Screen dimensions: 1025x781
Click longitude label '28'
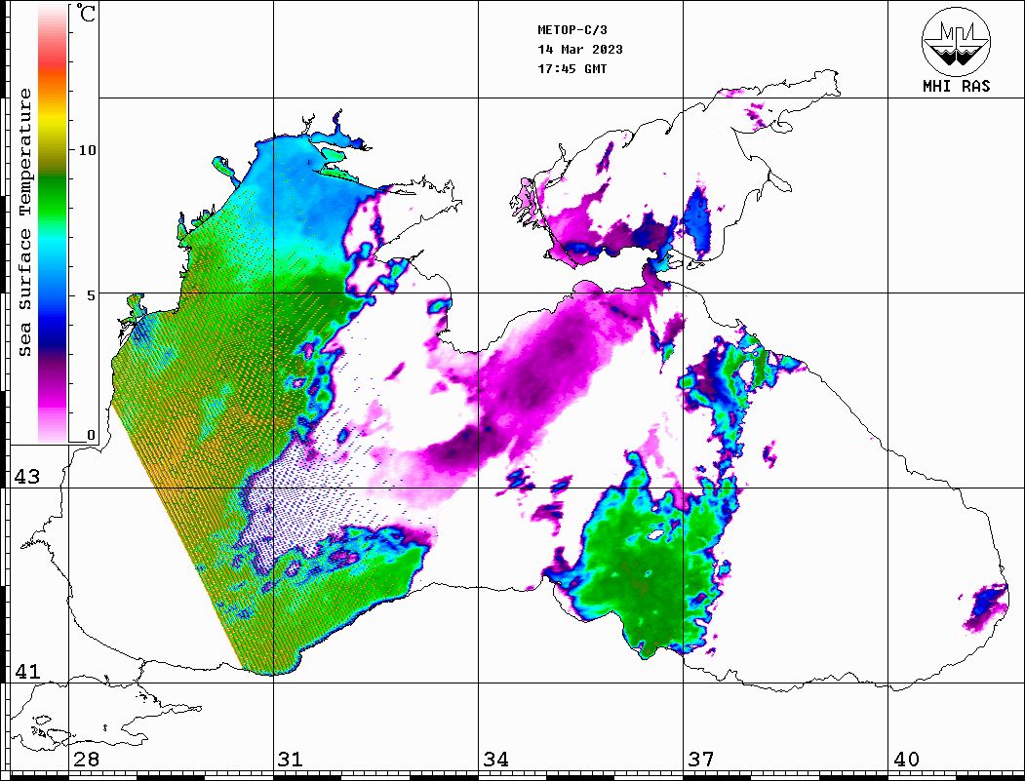click(86, 760)
